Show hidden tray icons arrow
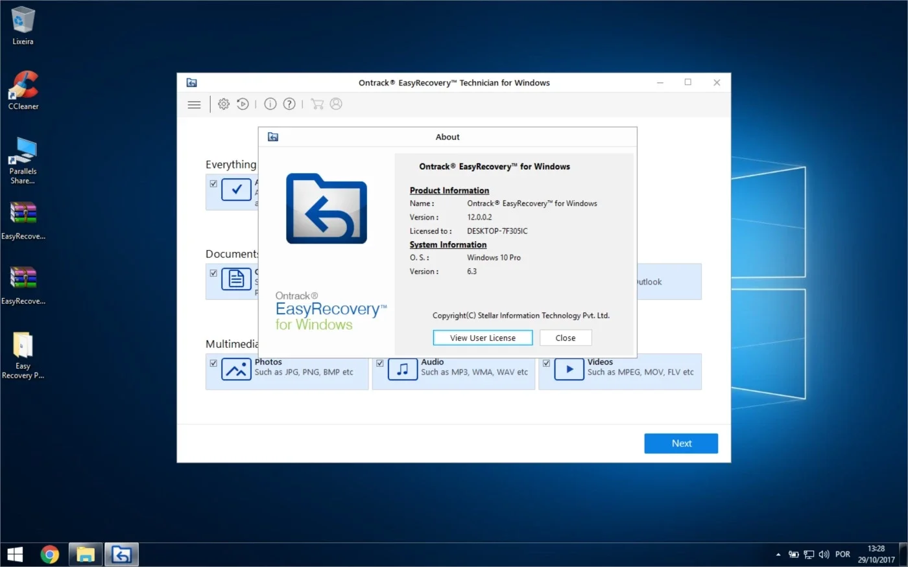This screenshot has width=908, height=567. tap(778, 555)
